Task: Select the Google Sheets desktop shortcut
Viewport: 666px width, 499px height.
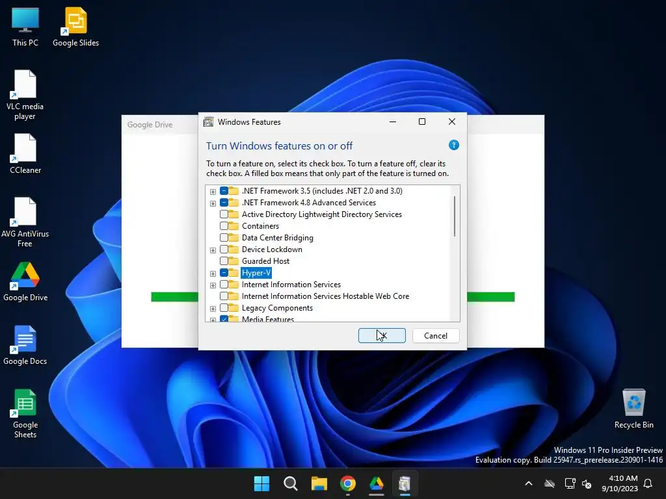Action: 25,413
